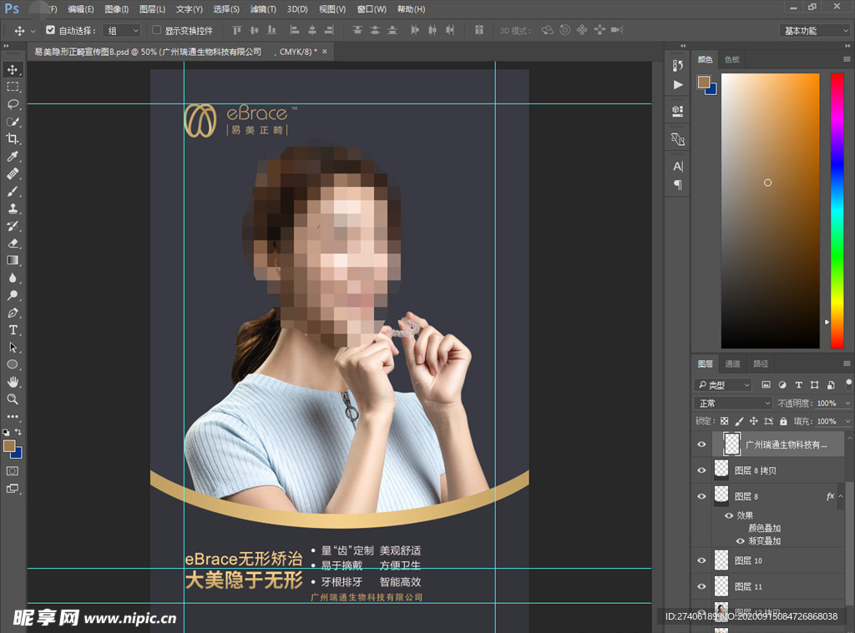Viewport: 855px width, 633px height.
Task: Open the 基本功能 workspace dropdown
Action: [x=816, y=31]
